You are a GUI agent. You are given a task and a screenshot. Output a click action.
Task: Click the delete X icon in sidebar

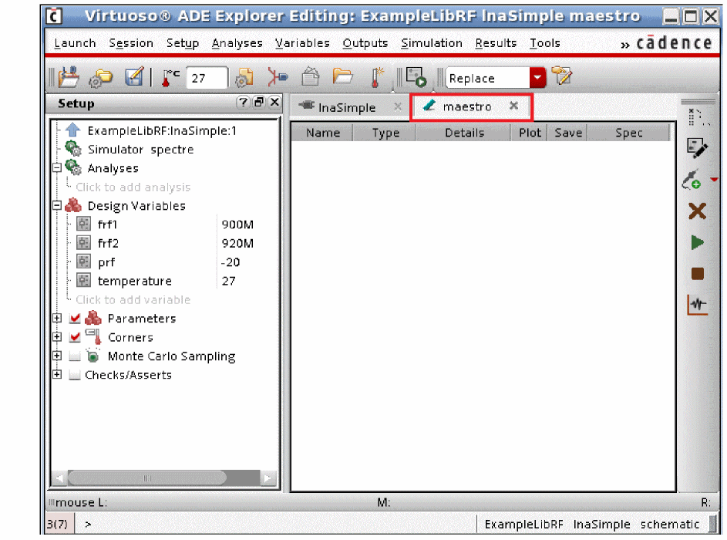(x=697, y=211)
